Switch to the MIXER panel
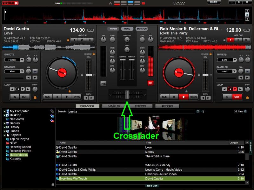 [113, 29]
